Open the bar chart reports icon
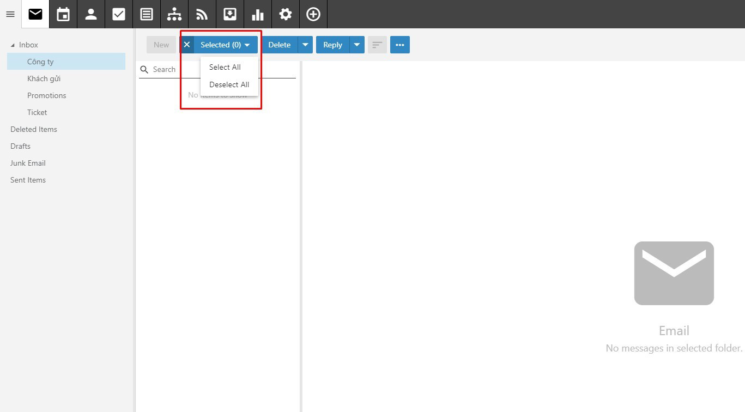Screen dimensions: 745x412 coord(258,14)
